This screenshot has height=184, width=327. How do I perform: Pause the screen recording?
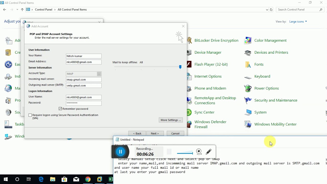tap(121, 152)
